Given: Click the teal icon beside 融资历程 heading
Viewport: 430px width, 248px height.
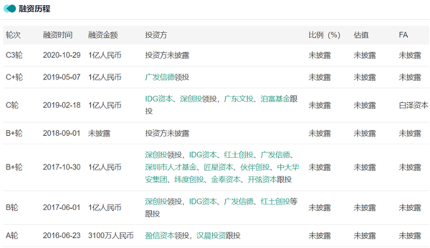Looking at the screenshot, I should coord(10,9).
